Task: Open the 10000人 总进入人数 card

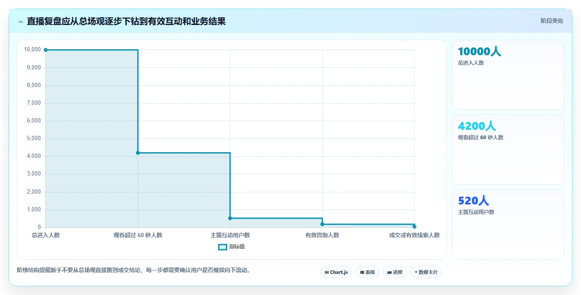Action: point(508,75)
